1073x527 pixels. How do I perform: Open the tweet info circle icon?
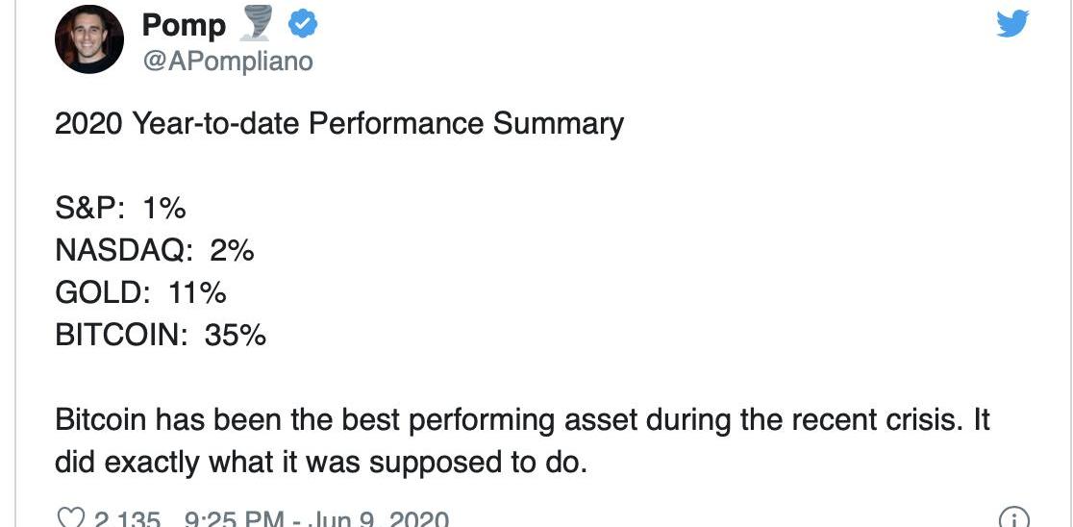click(1014, 517)
